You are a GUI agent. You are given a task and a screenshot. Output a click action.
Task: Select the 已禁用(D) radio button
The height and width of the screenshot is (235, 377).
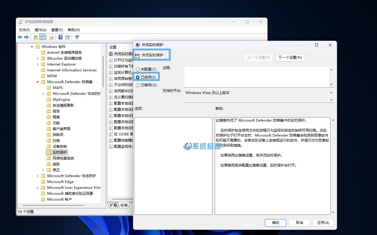(138, 85)
